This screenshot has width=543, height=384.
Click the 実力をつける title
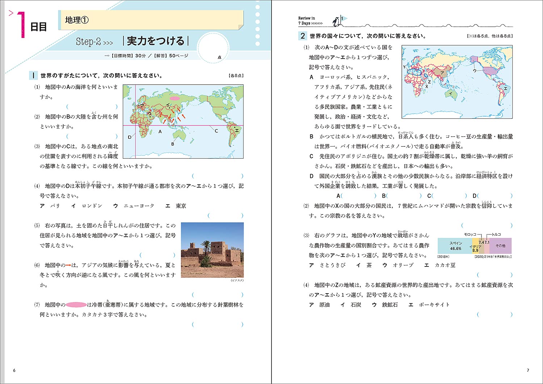click(156, 41)
